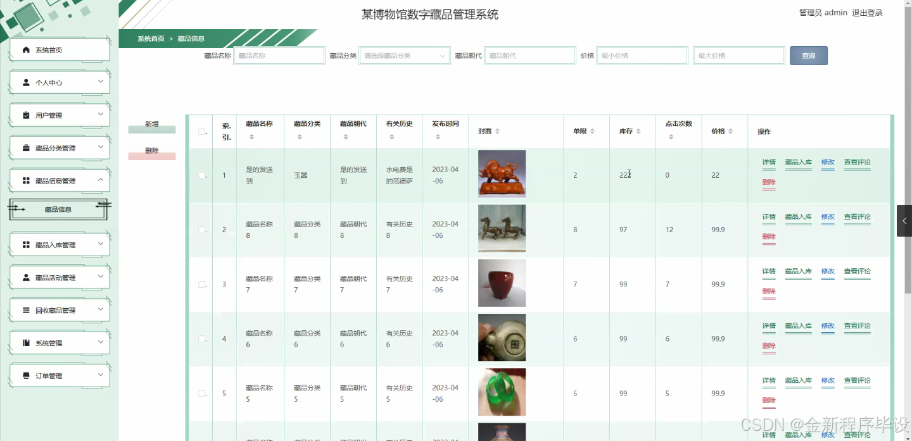Select the grid icon on 藏品信息管理
This screenshot has height=441, width=912.
pos(25,180)
